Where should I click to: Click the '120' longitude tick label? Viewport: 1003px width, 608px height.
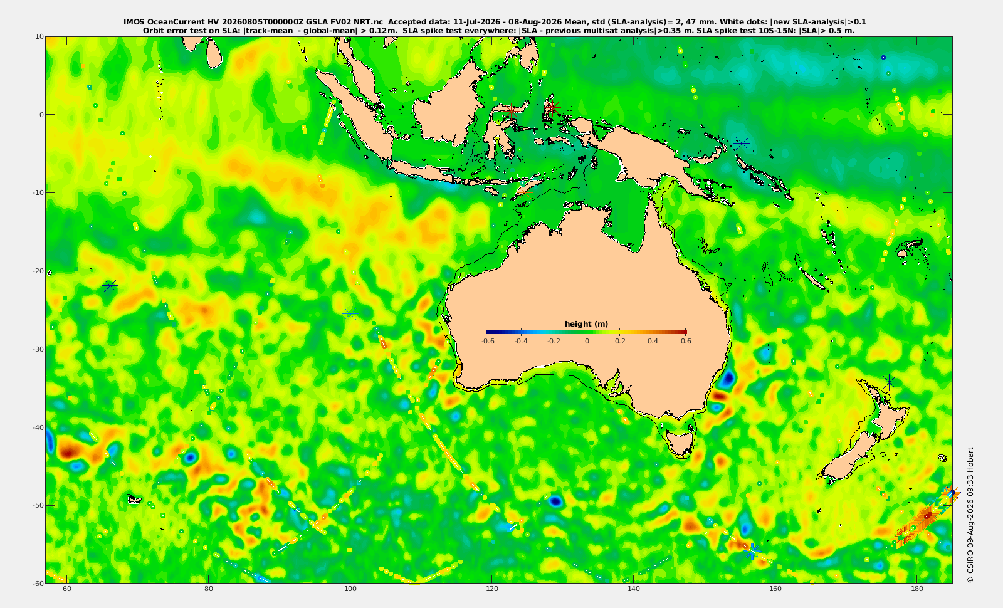pos(492,589)
